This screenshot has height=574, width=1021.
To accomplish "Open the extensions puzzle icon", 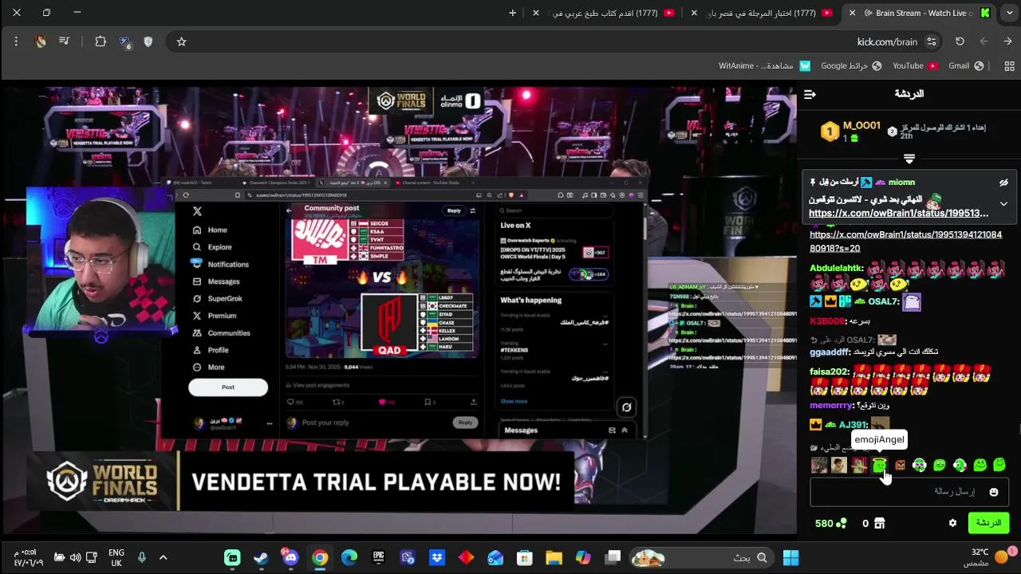I will point(101,41).
